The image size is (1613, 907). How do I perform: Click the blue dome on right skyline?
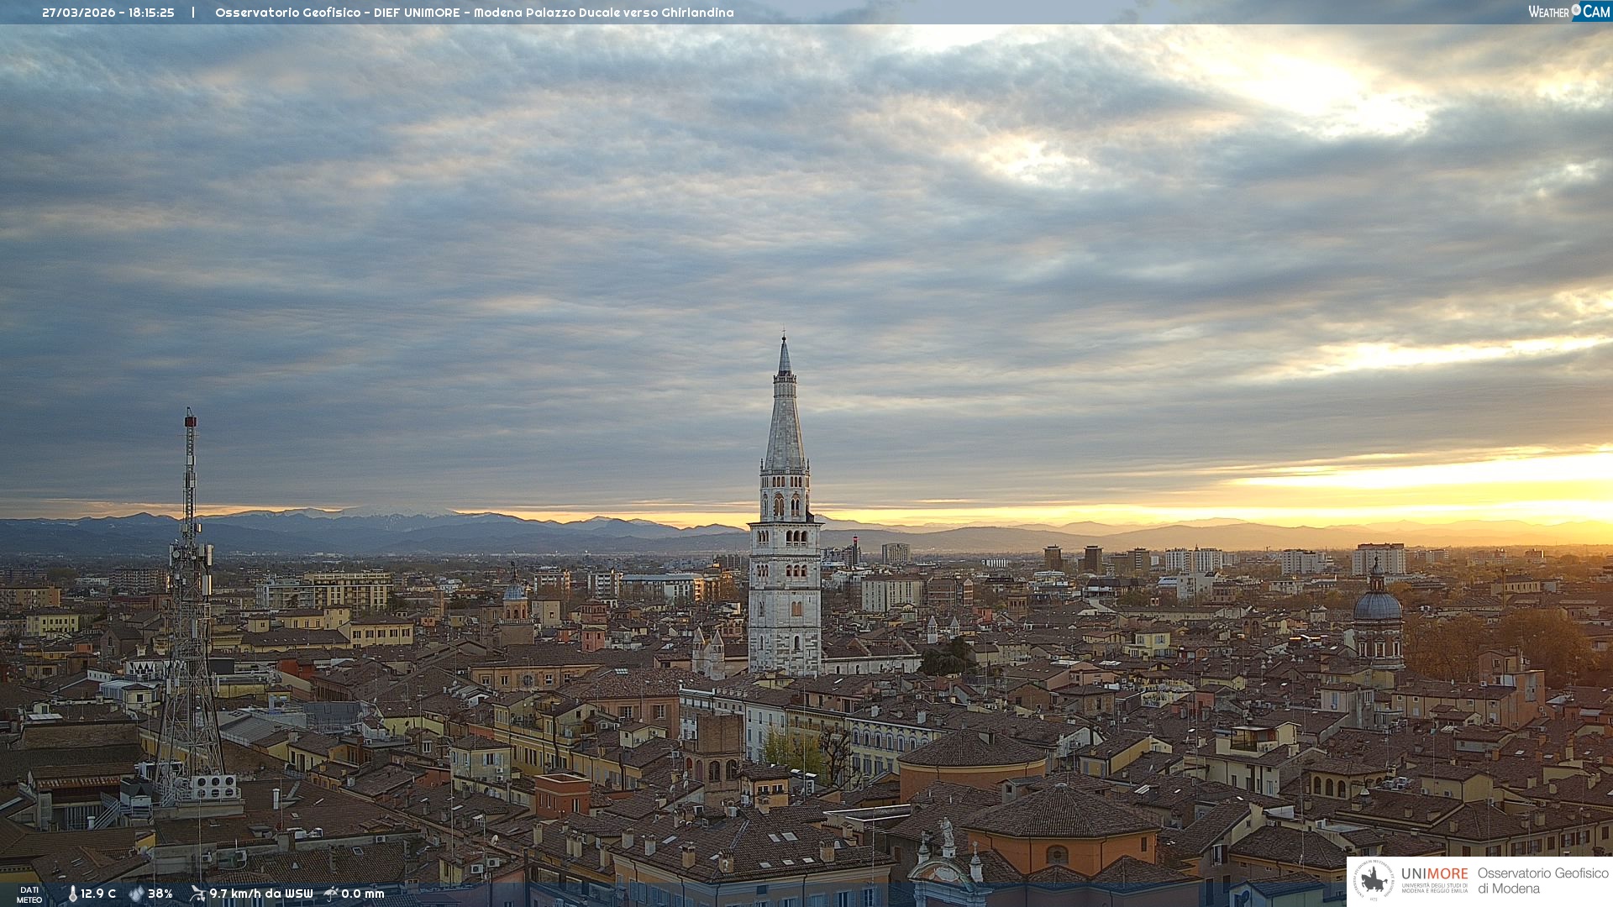coord(1378,606)
